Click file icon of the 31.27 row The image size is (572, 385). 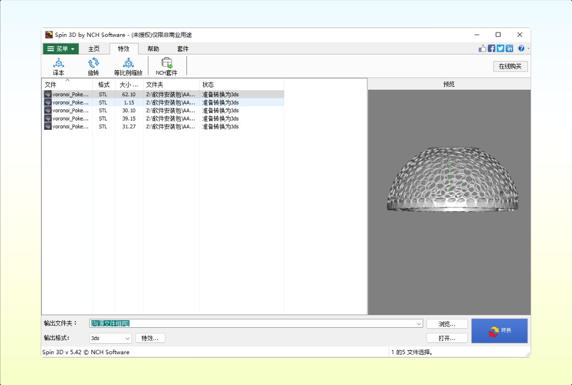tap(47, 127)
